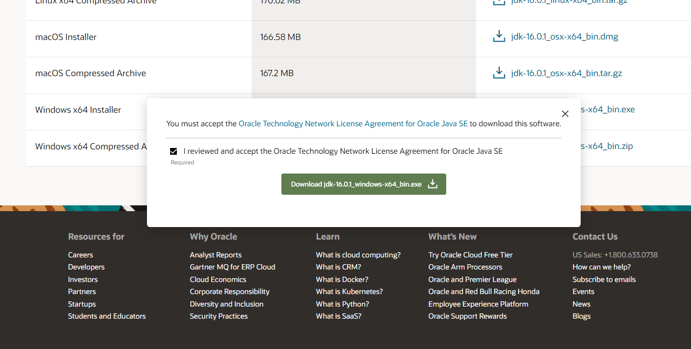Click the partially hidden x64_bin.zip link
The image size is (691, 349).
607,146
